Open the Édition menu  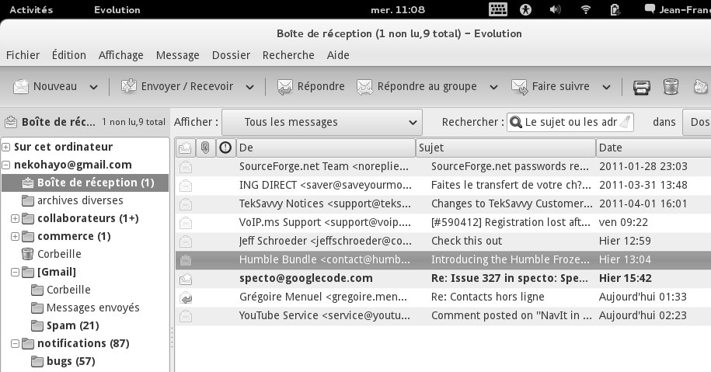69,55
